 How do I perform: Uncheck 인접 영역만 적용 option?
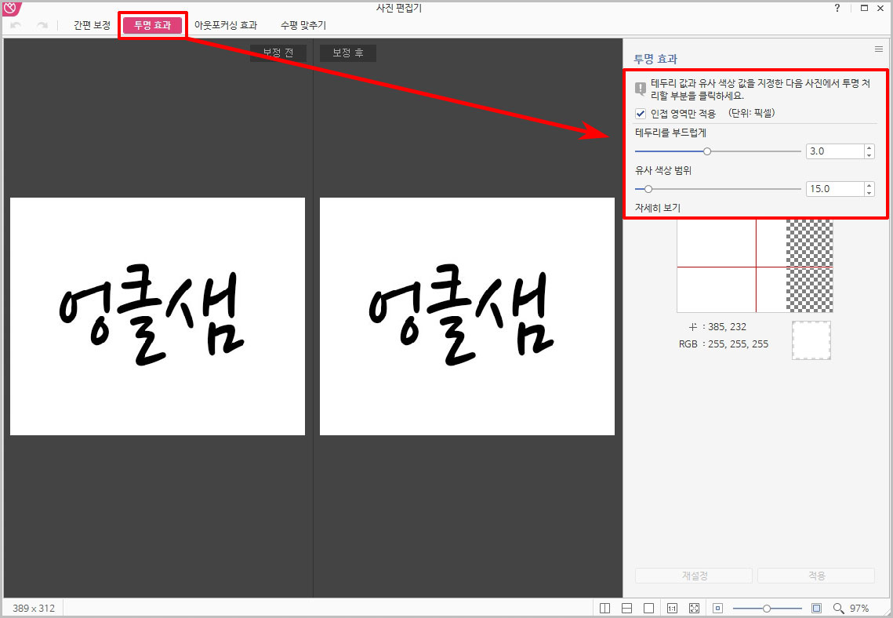coord(640,113)
